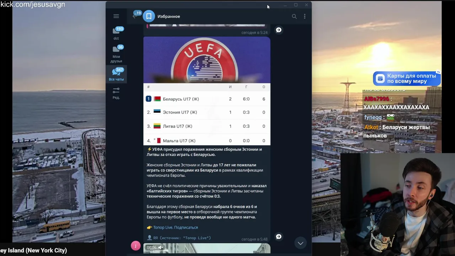This screenshot has height=256, width=455.
Task: Jump to the bottom of the chat
Action: (300, 243)
